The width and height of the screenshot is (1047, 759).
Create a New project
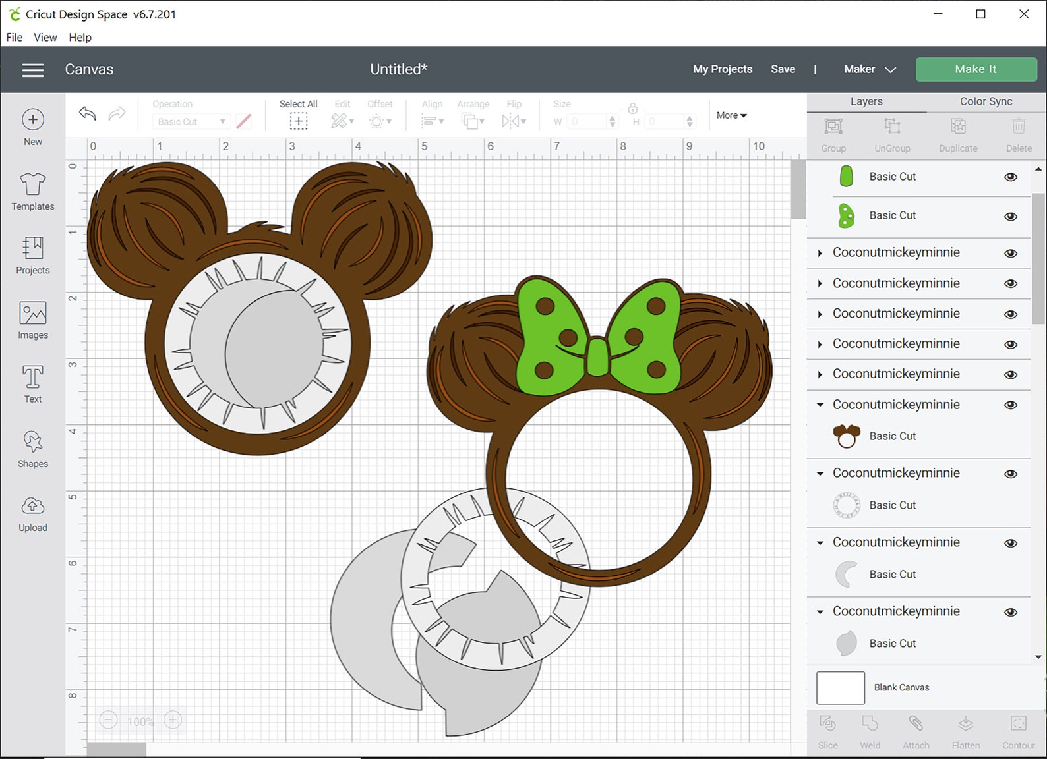[x=33, y=128]
